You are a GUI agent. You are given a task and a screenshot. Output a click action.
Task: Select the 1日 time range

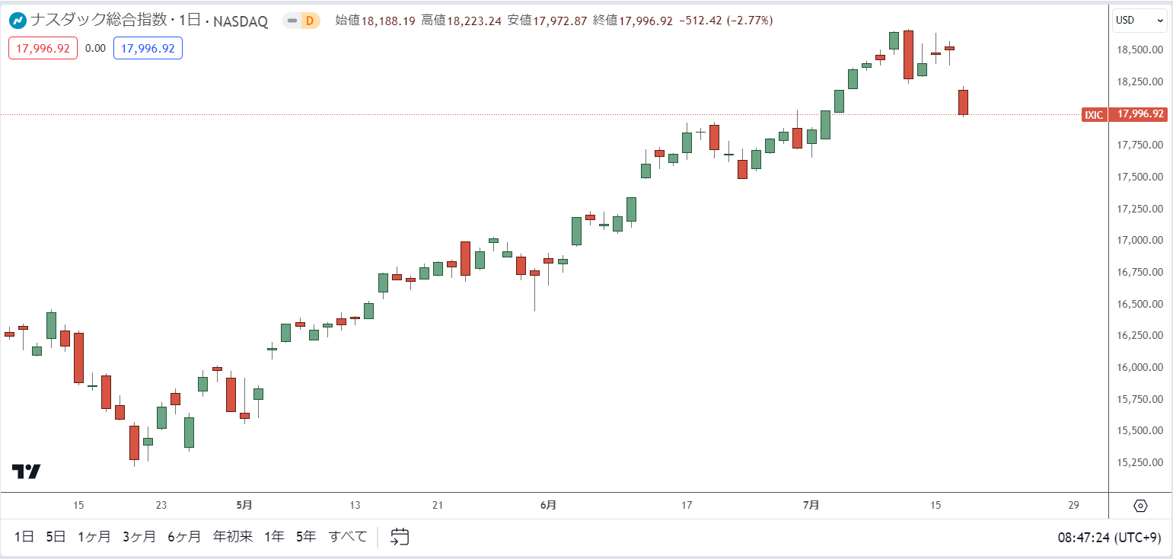[24, 536]
